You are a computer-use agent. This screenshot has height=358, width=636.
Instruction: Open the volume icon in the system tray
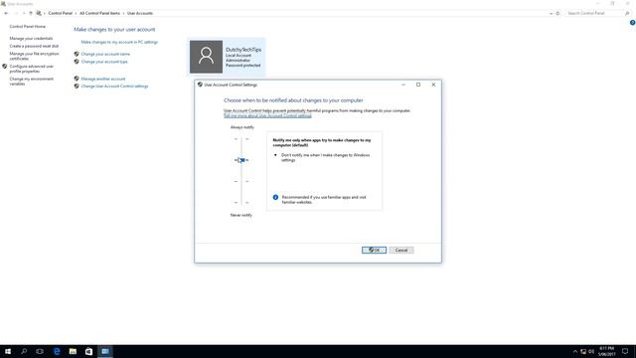[591, 351]
